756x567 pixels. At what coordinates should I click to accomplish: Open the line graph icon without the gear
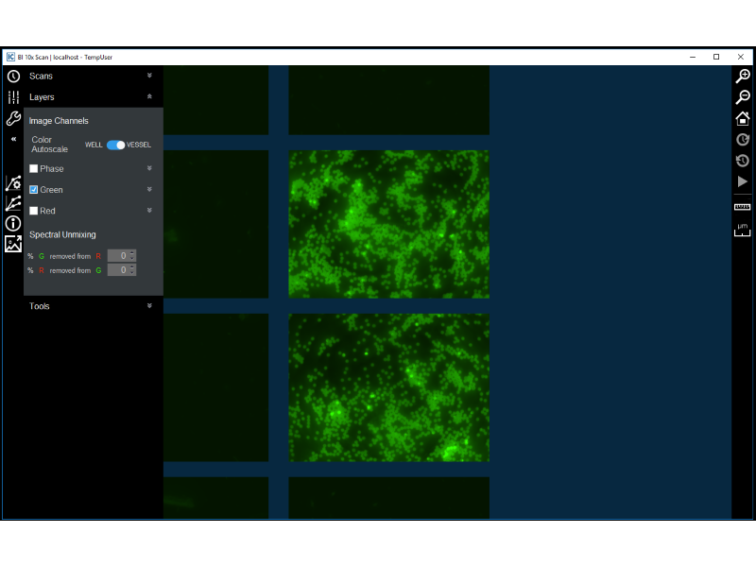(13, 203)
